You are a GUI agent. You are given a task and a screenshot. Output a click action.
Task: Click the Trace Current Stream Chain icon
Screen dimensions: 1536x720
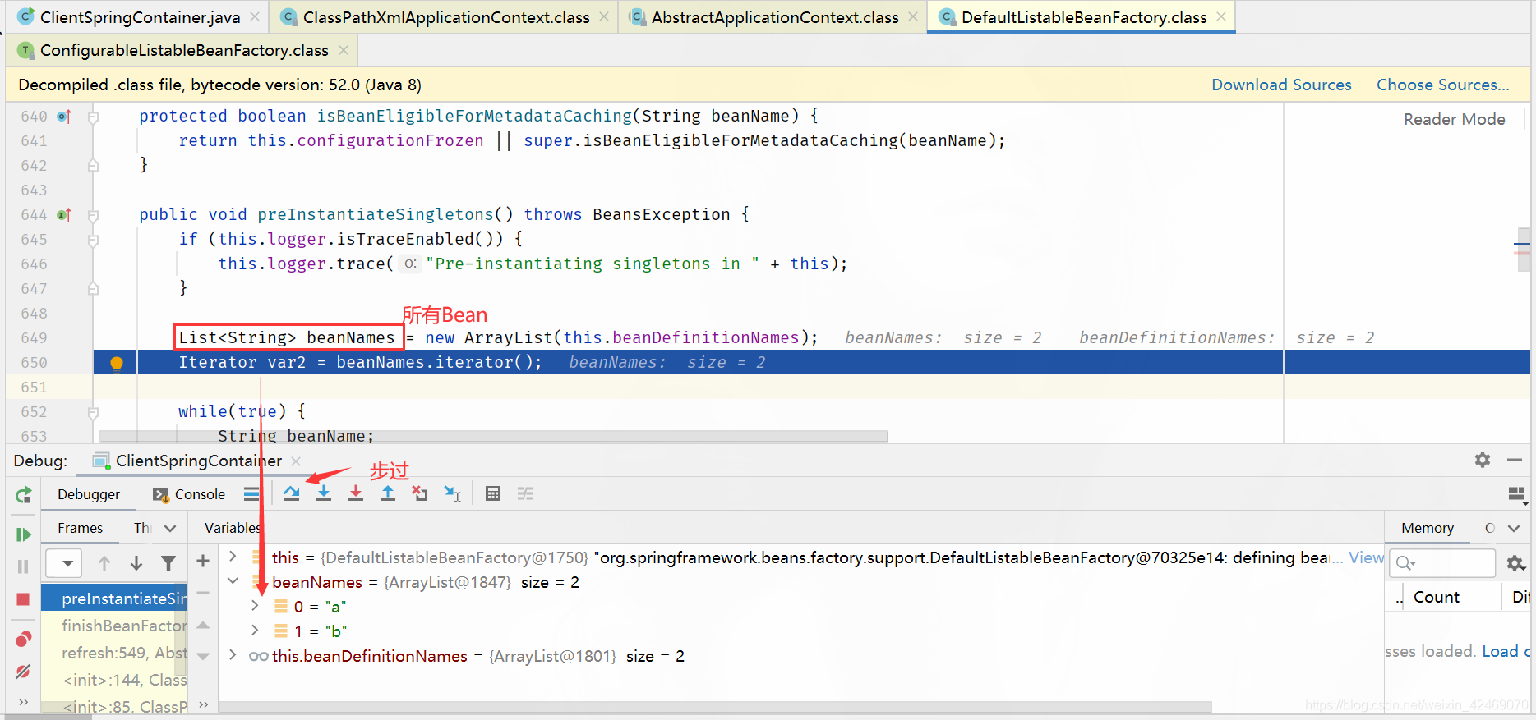[525, 493]
